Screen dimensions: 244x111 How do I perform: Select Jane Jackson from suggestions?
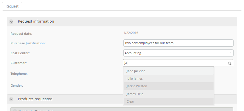(169, 71)
